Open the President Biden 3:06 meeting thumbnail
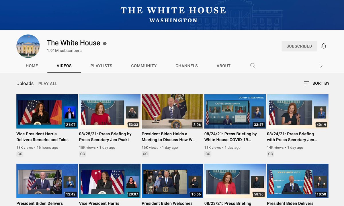The height and width of the screenshot is (206, 344). (x=172, y=111)
